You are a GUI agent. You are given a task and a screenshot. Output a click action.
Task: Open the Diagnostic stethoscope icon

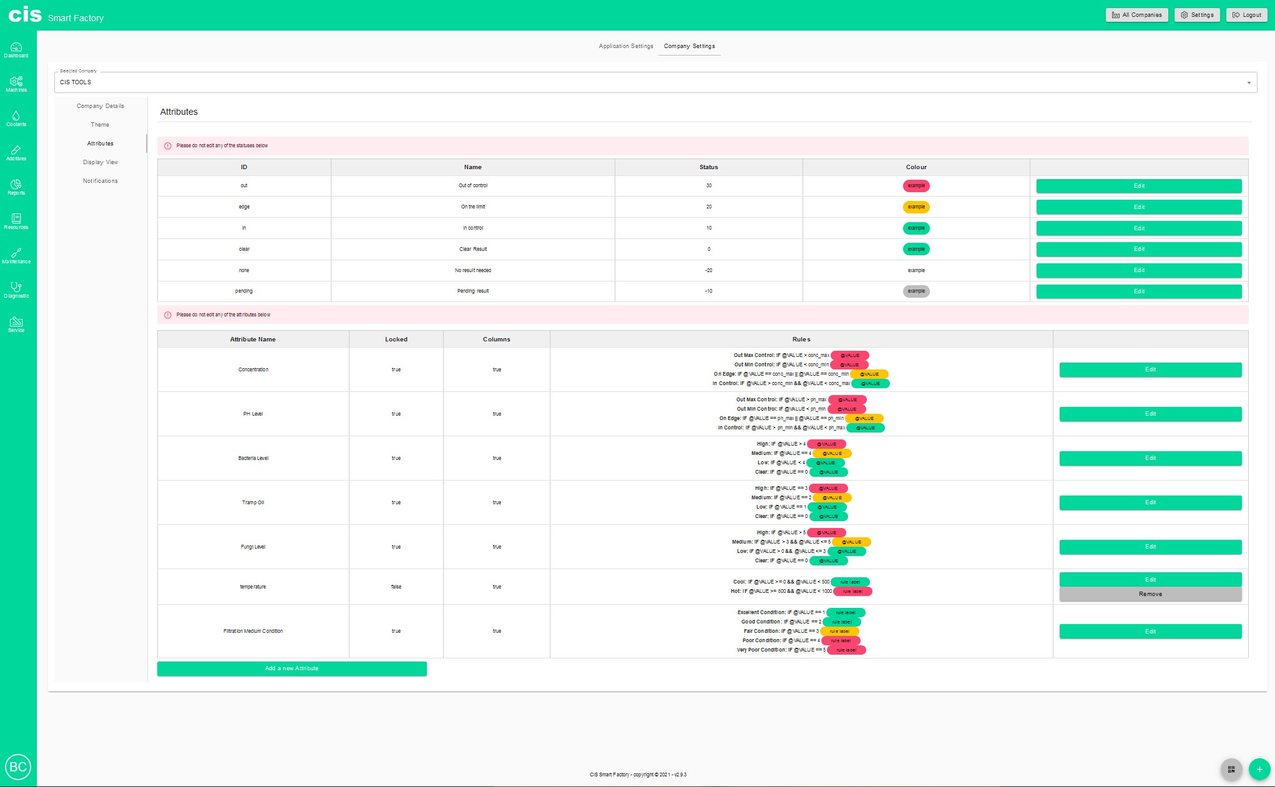coord(16,290)
